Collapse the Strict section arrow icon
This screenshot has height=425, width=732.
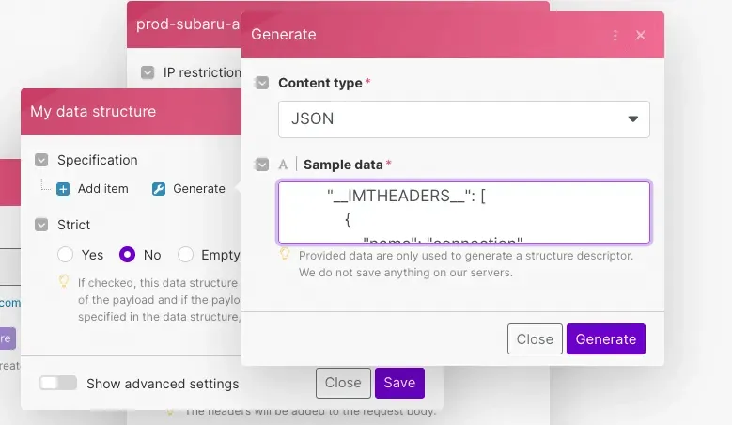click(41, 225)
